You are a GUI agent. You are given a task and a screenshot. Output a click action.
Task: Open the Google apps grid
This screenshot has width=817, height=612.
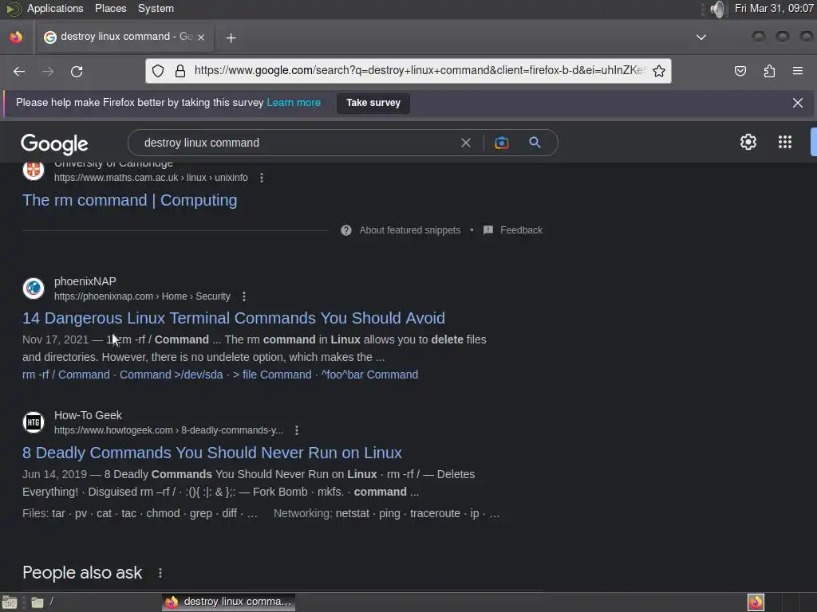[785, 142]
